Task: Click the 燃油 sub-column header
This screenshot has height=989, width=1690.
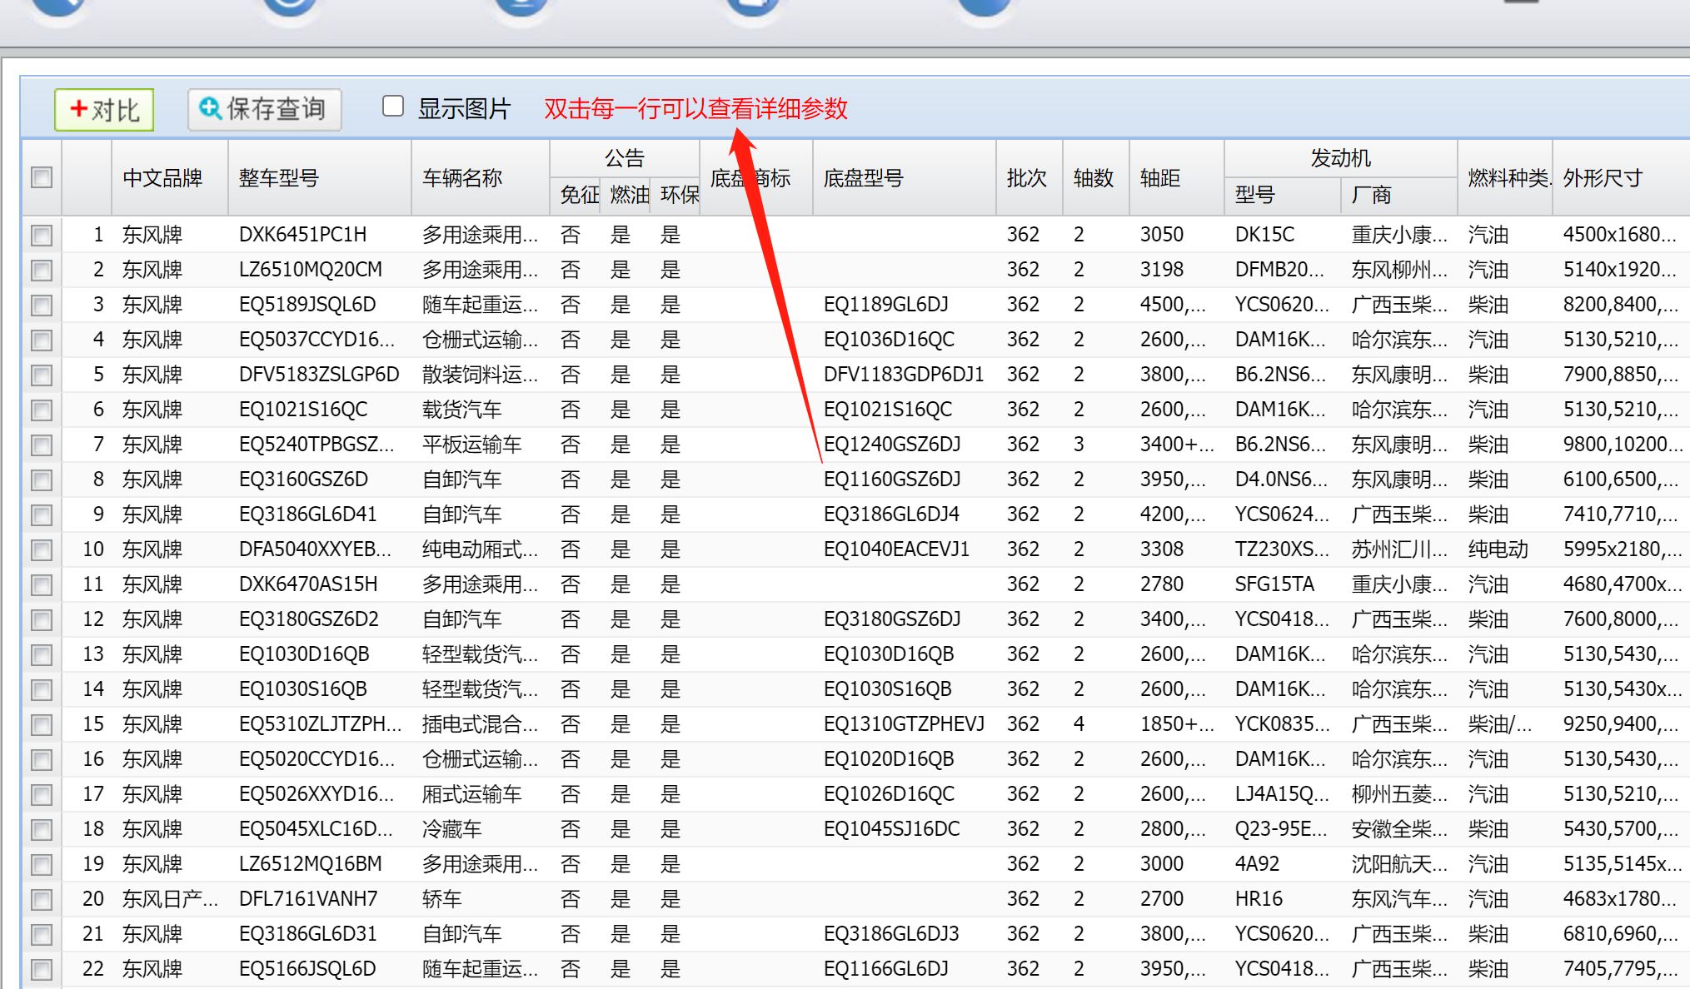Action: pyautogui.click(x=626, y=195)
